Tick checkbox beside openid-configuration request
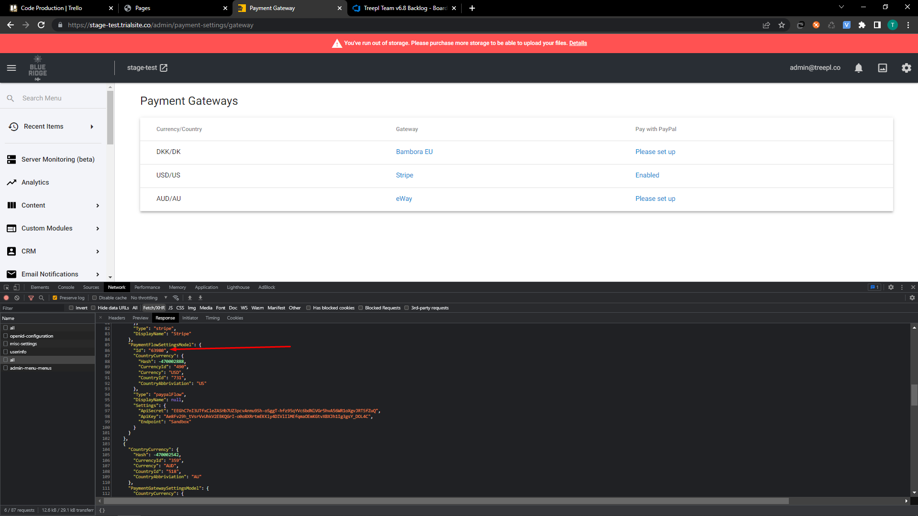Image resolution: width=918 pixels, height=516 pixels. (6, 336)
